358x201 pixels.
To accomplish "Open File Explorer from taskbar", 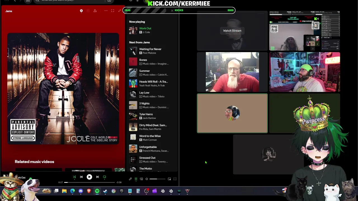I will coord(64,191).
